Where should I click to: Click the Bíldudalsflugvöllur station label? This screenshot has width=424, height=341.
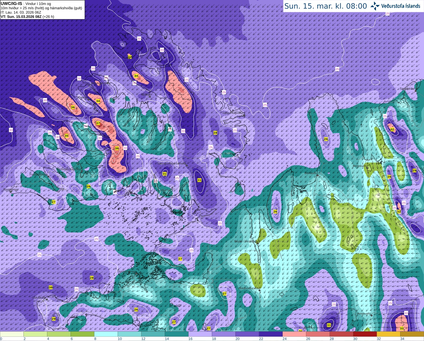click(x=69, y=169)
